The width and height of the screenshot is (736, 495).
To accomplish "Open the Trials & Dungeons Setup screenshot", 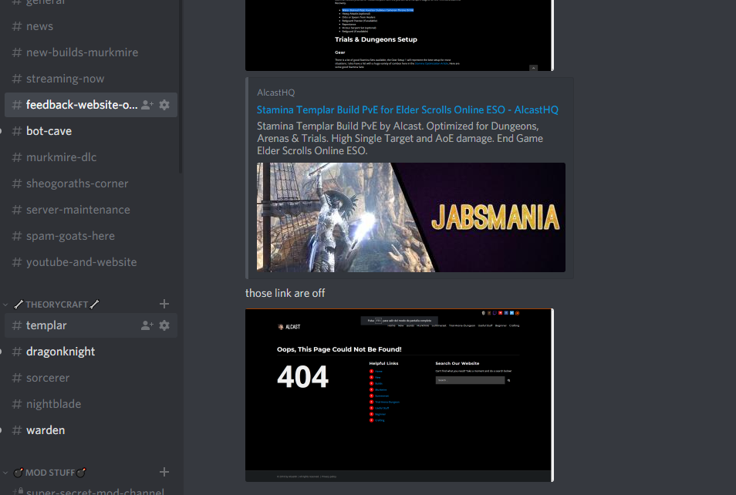I will [400, 35].
